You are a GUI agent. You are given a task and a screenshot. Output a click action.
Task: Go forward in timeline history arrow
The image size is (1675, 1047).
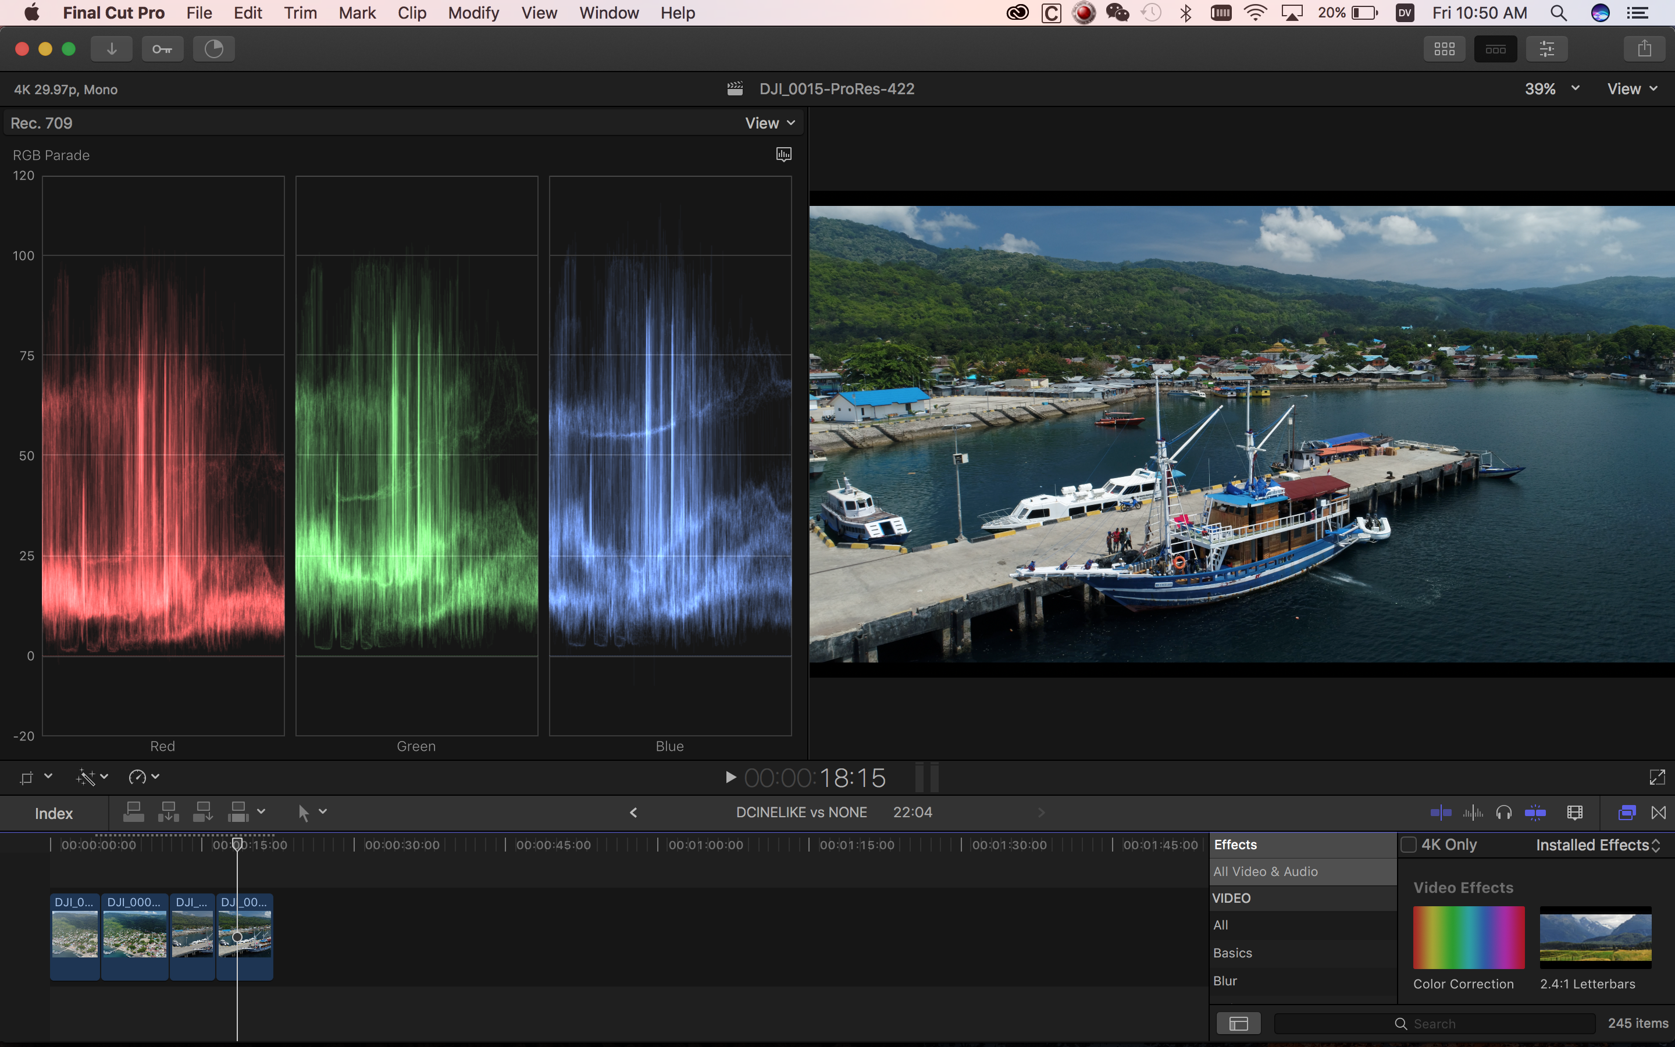1041,812
